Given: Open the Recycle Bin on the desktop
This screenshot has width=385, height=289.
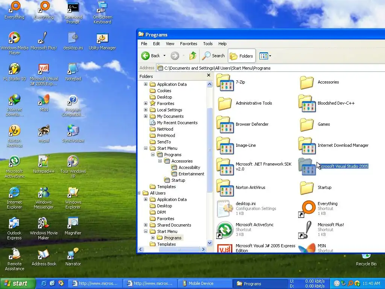Looking at the screenshot, I should coord(366,260).
